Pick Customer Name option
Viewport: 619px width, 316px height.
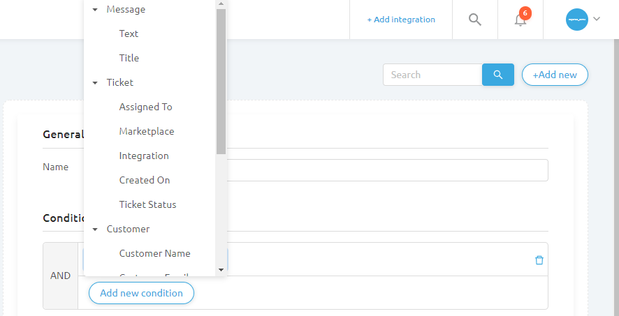(154, 253)
